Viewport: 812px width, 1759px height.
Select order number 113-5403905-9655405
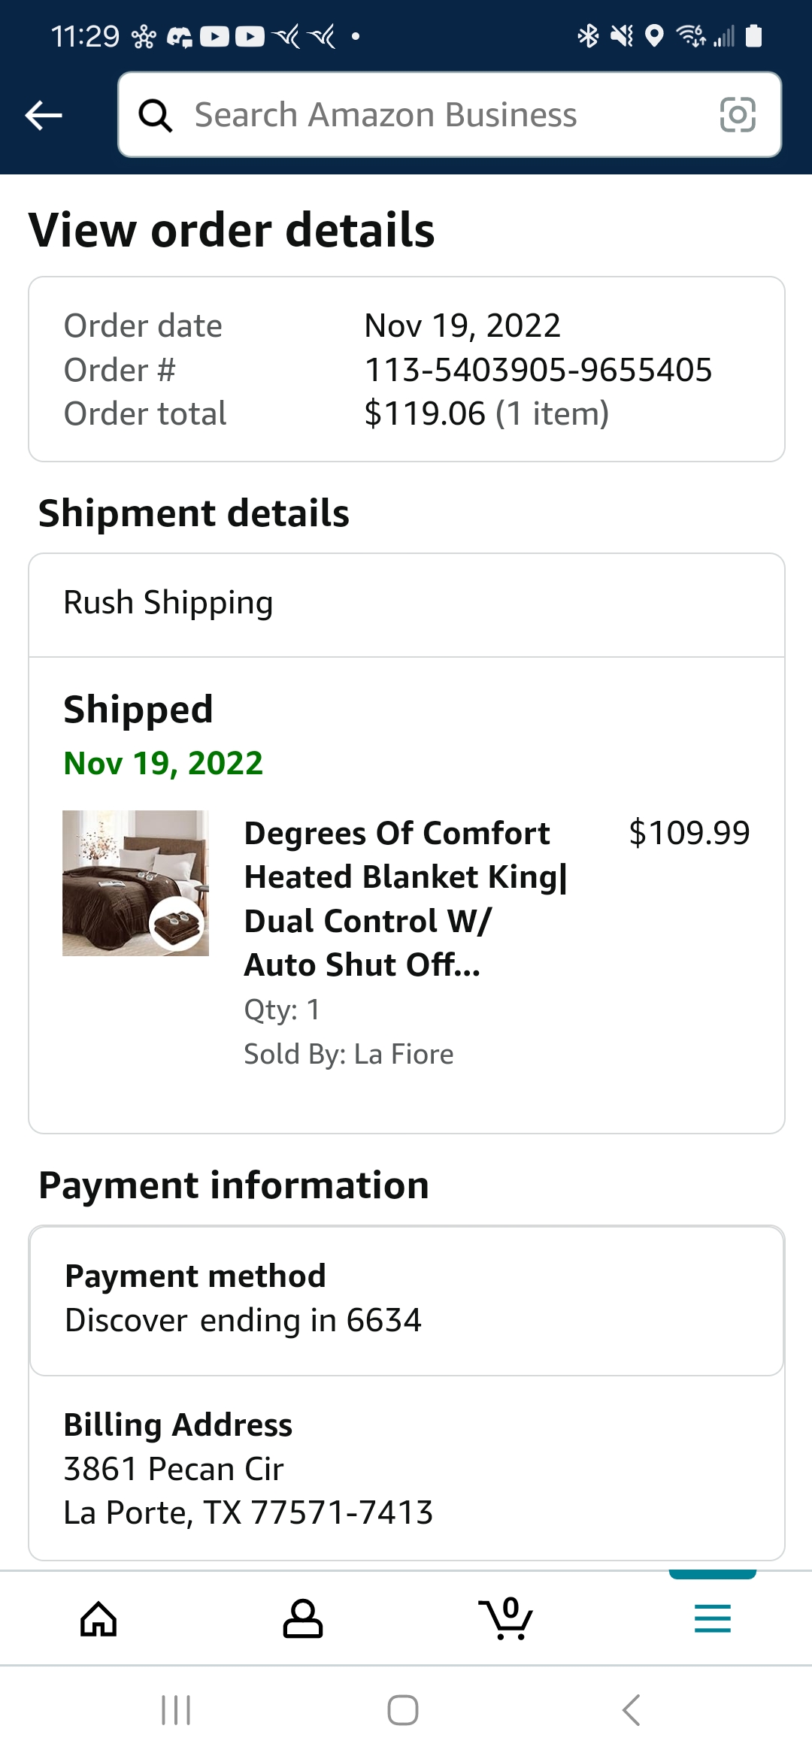(538, 370)
